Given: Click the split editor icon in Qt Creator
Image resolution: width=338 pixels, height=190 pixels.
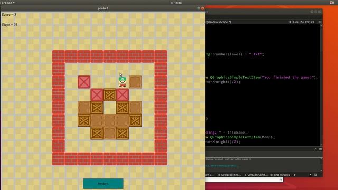Looking at the screenshot, I should [320, 22].
